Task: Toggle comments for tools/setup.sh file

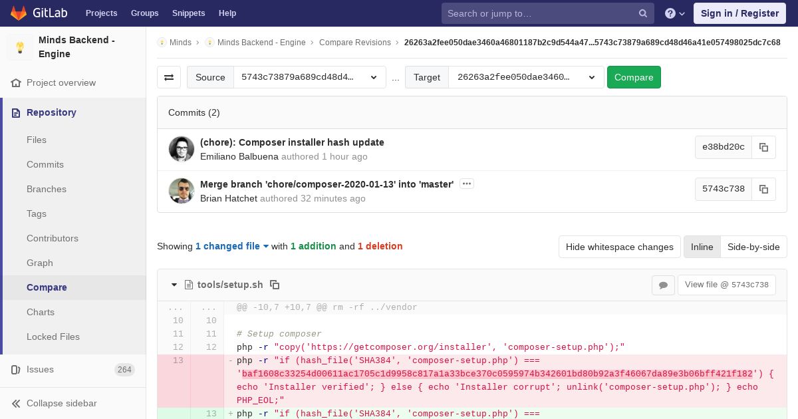Action: pos(663,285)
